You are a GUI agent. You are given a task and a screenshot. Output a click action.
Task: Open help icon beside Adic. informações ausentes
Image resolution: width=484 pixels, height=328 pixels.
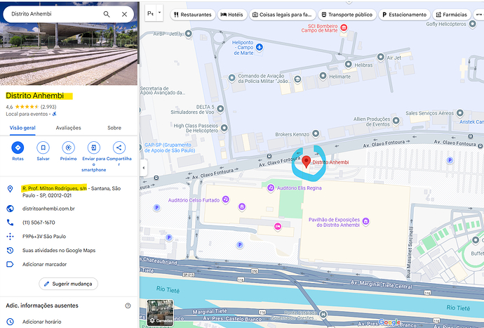[x=128, y=306]
